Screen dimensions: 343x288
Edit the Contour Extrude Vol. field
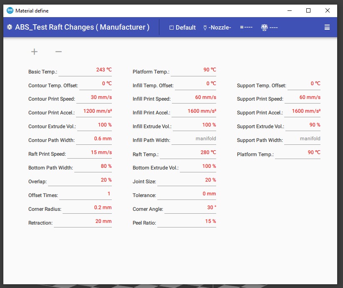94,125
